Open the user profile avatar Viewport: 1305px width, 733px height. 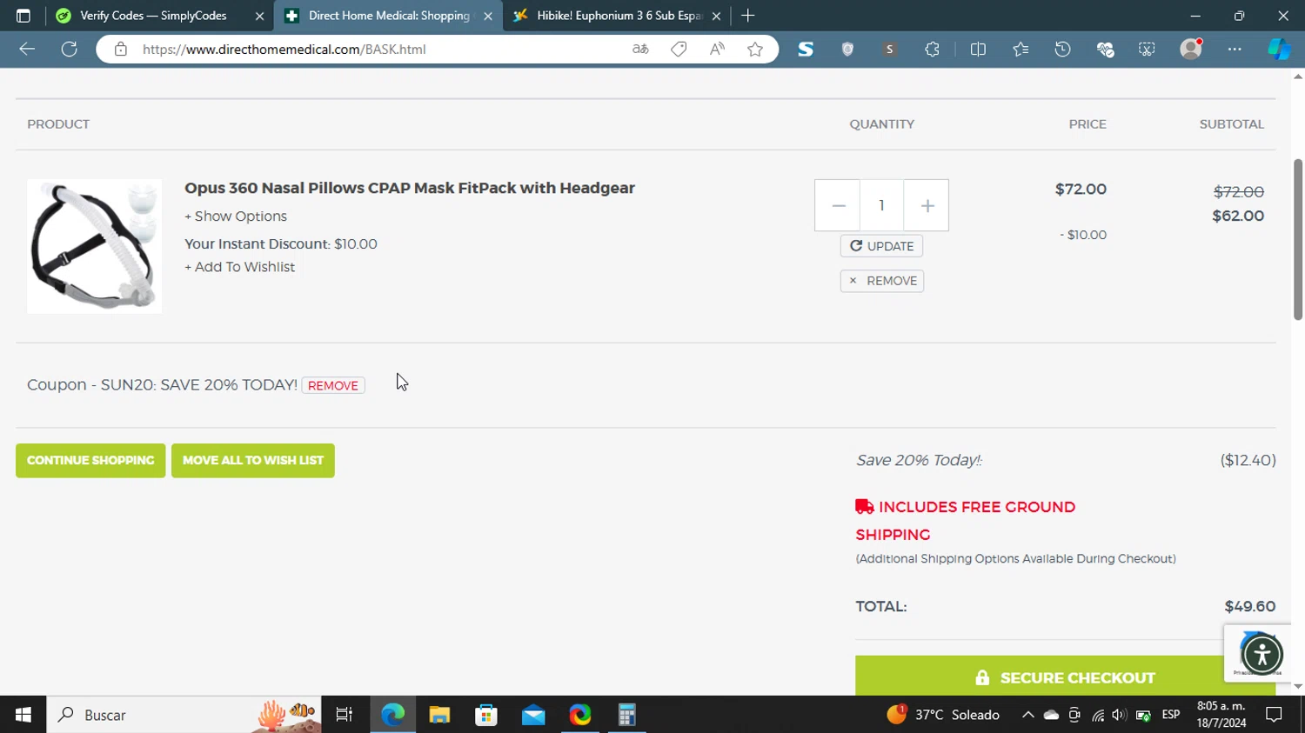coord(1191,49)
